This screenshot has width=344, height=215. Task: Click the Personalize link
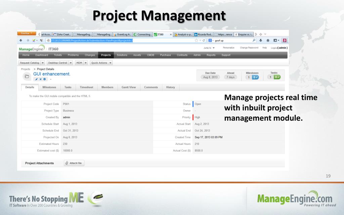click(x=228, y=48)
